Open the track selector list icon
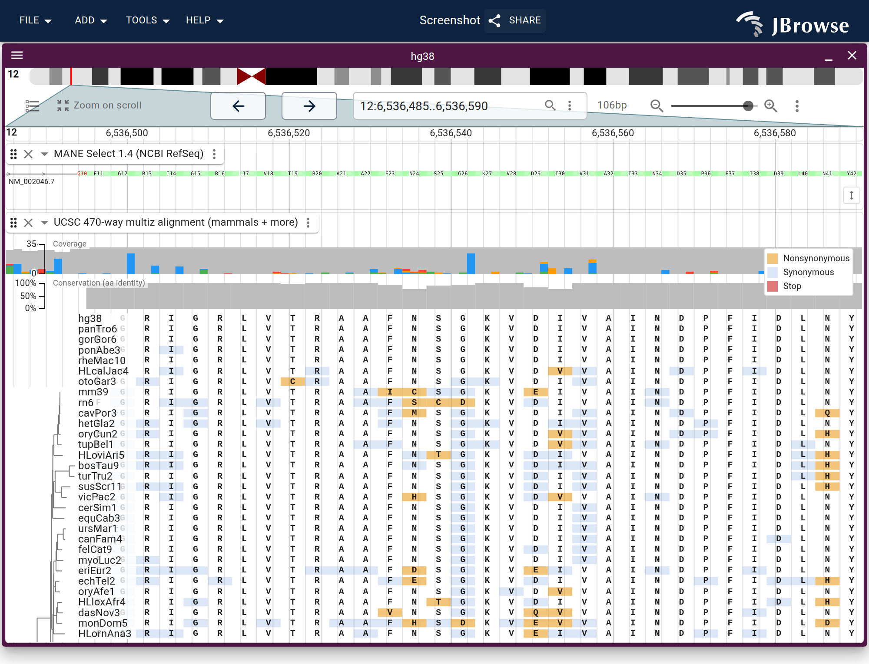The height and width of the screenshot is (664, 869). coord(32,106)
